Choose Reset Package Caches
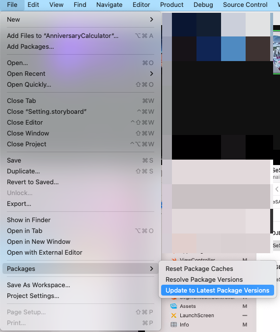Viewport: 280px width, 332px height. [218, 268]
